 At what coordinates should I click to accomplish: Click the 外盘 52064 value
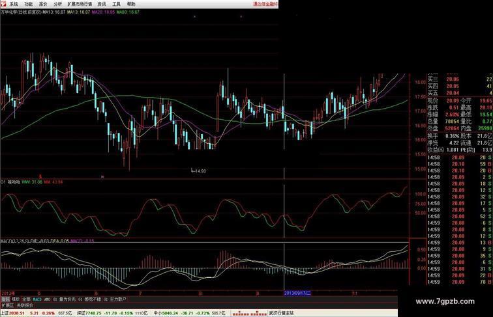(x=452, y=128)
